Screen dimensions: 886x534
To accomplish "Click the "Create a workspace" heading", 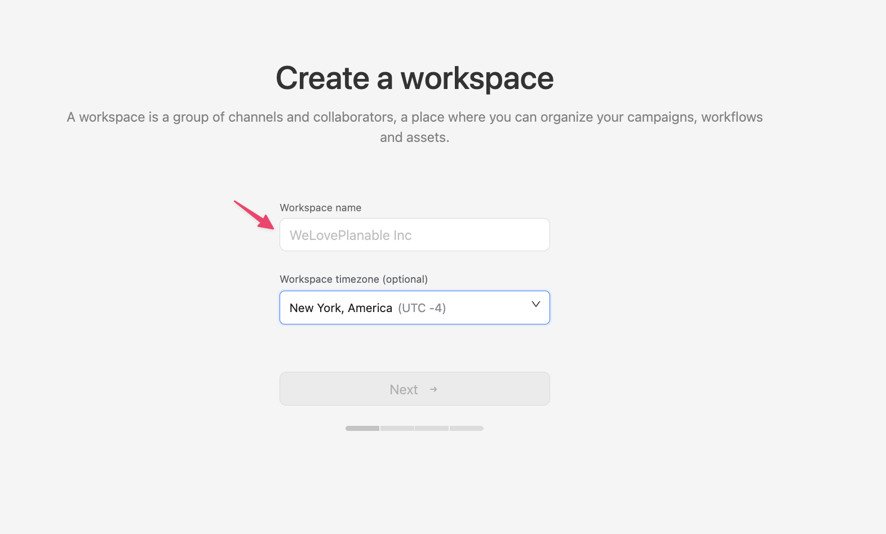I will click(414, 78).
